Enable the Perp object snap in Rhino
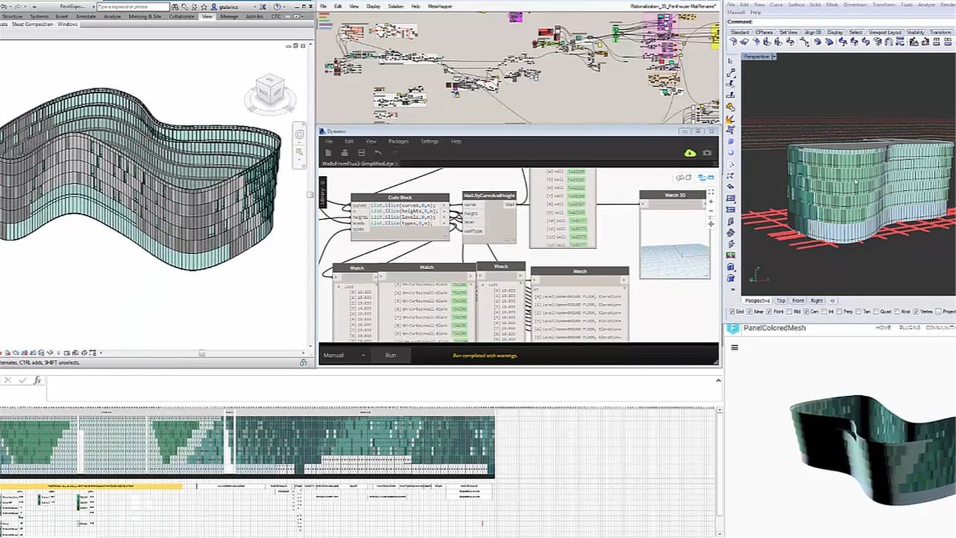The height and width of the screenshot is (538, 956). (x=840, y=311)
